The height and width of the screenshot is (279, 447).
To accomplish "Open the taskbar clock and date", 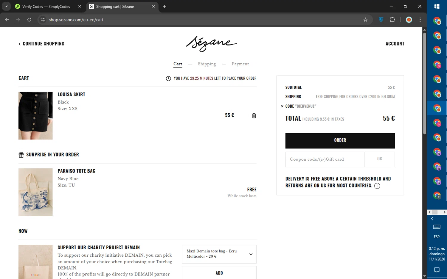I will [x=437, y=254].
